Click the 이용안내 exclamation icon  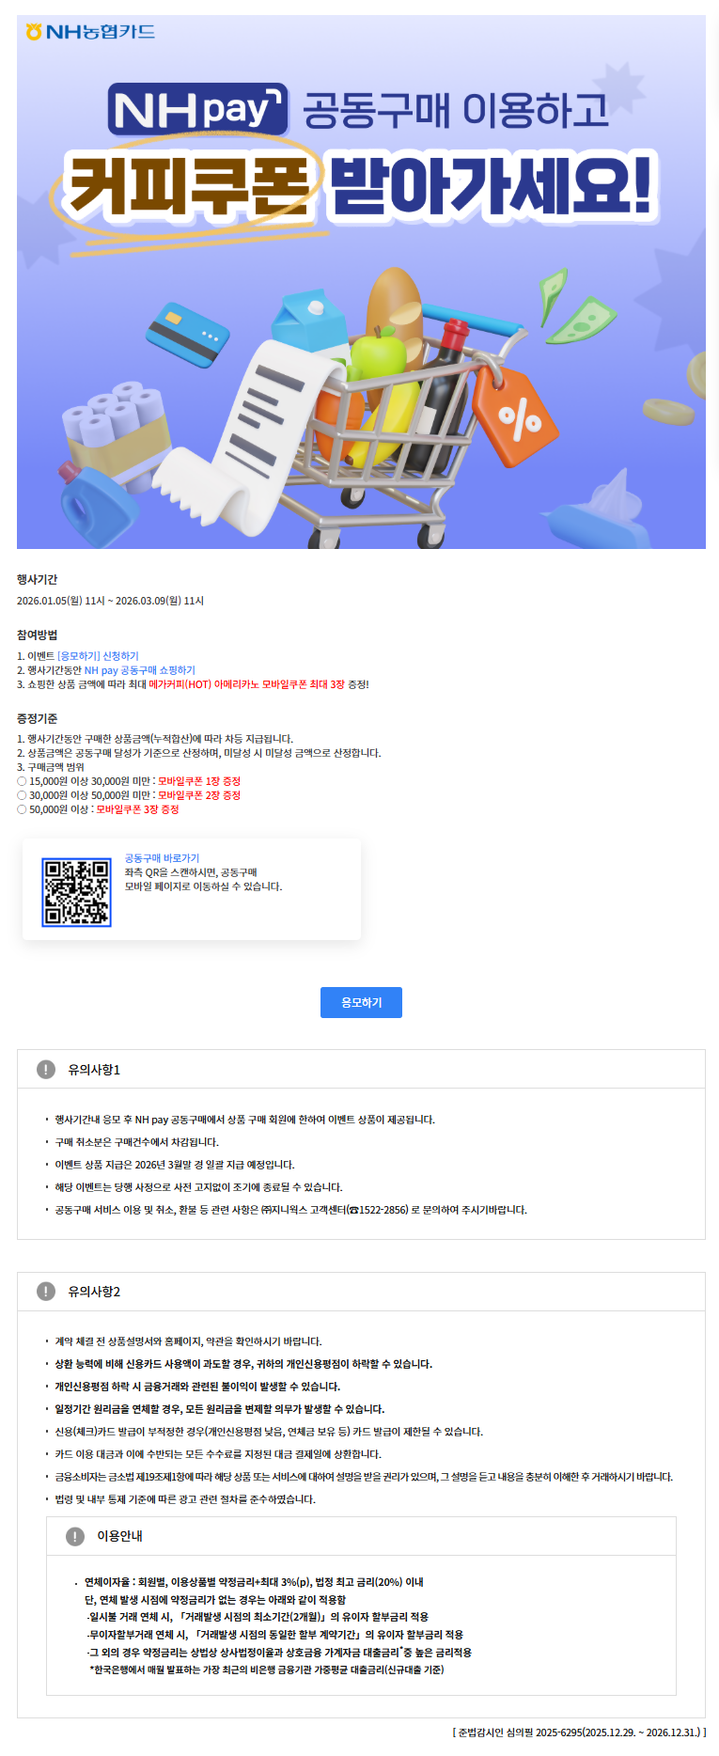pyautogui.click(x=75, y=1536)
